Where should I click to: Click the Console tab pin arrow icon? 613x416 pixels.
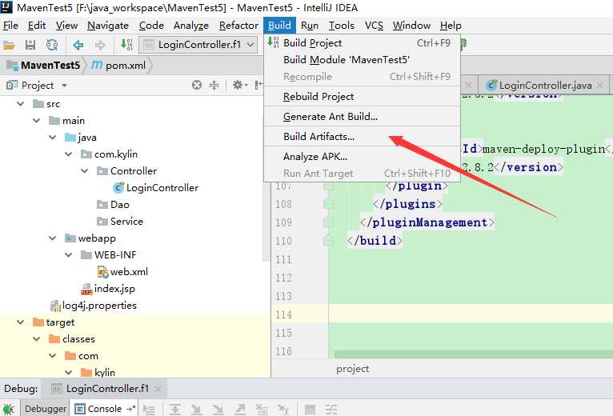click(x=131, y=409)
